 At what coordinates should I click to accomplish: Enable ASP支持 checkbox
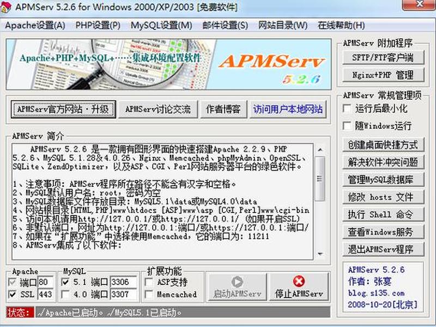coord(149,282)
